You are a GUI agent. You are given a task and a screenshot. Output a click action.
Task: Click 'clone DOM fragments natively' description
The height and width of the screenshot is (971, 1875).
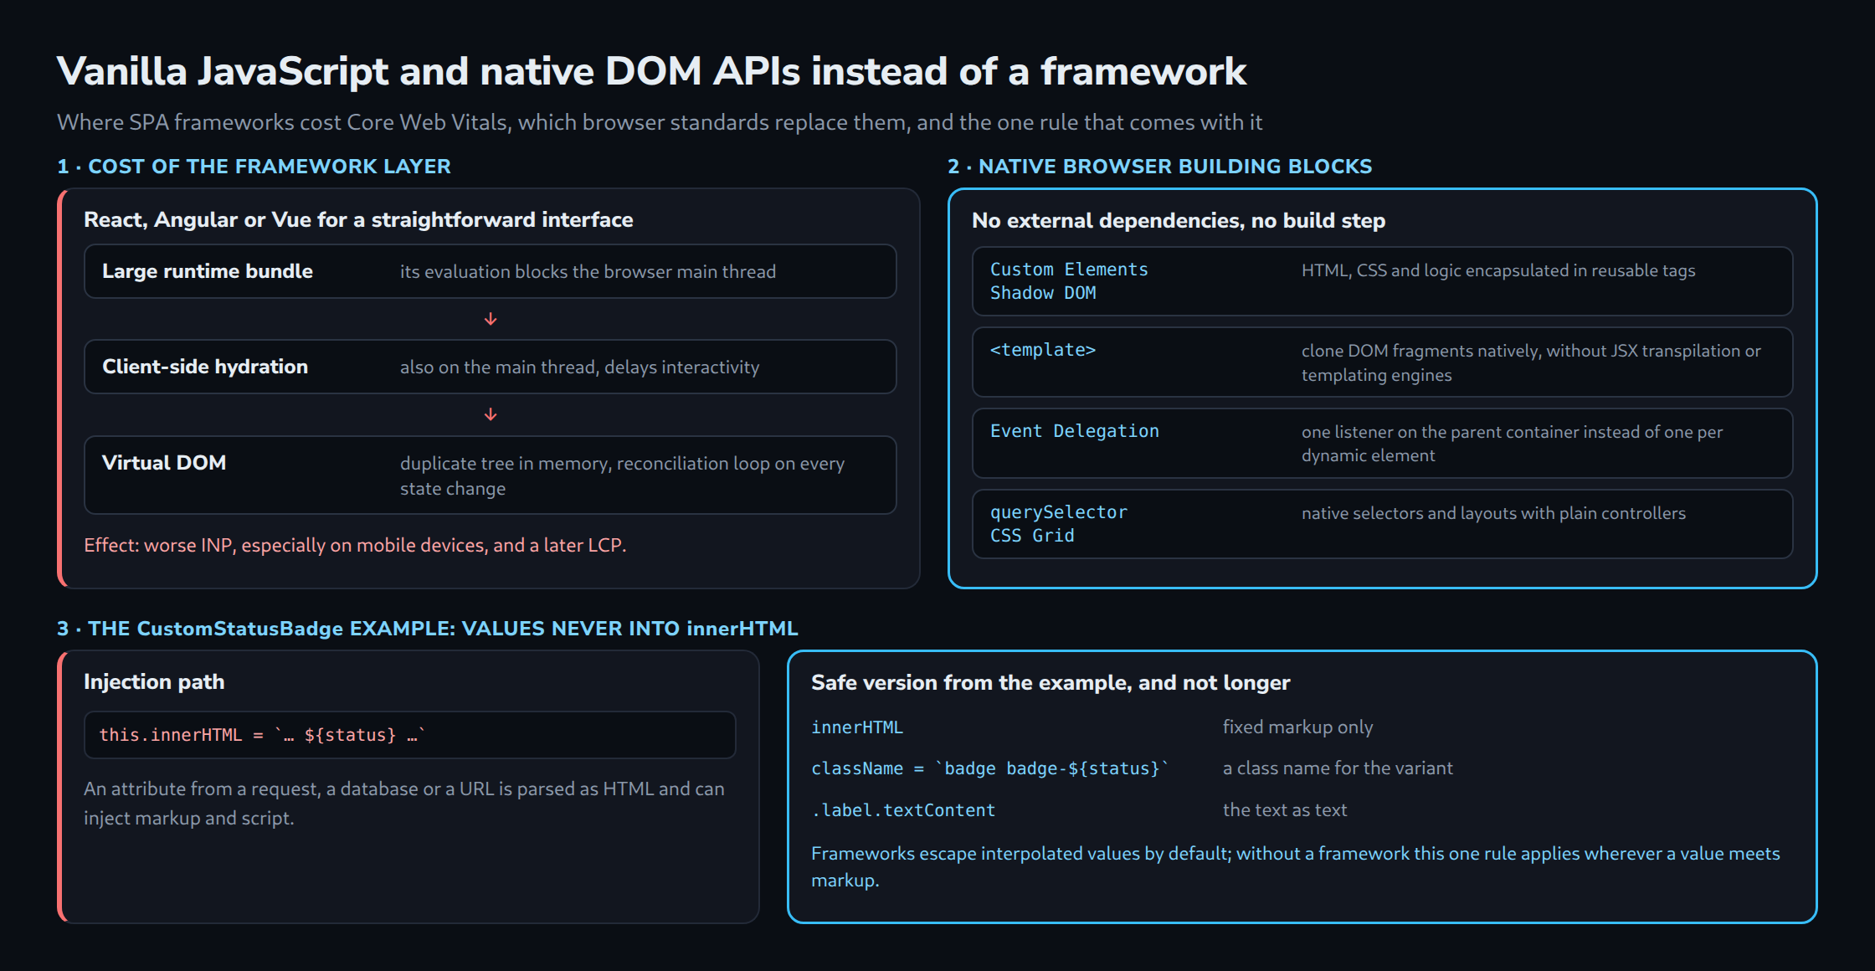click(x=1531, y=362)
